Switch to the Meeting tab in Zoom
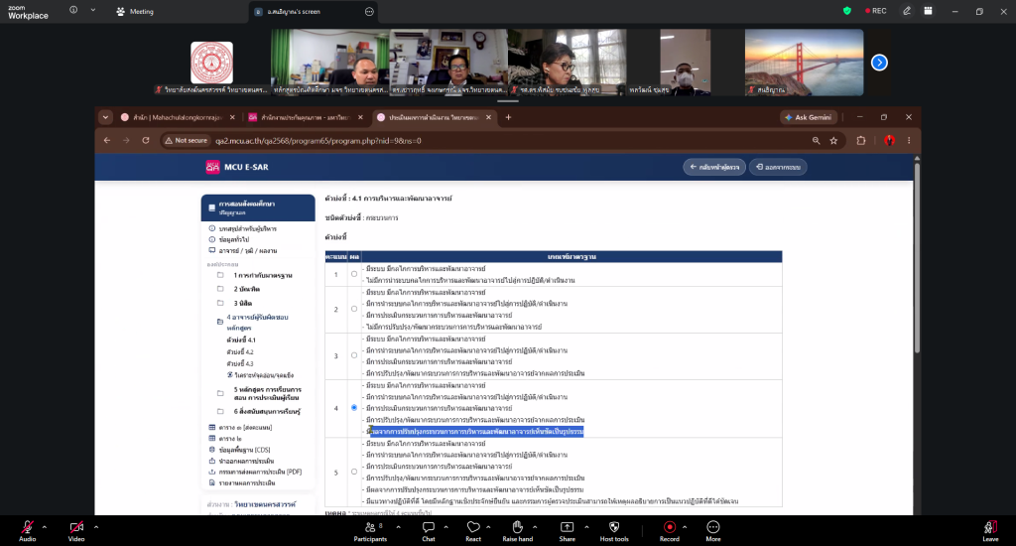Viewport: 1016px width, 546px height. click(135, 12)
